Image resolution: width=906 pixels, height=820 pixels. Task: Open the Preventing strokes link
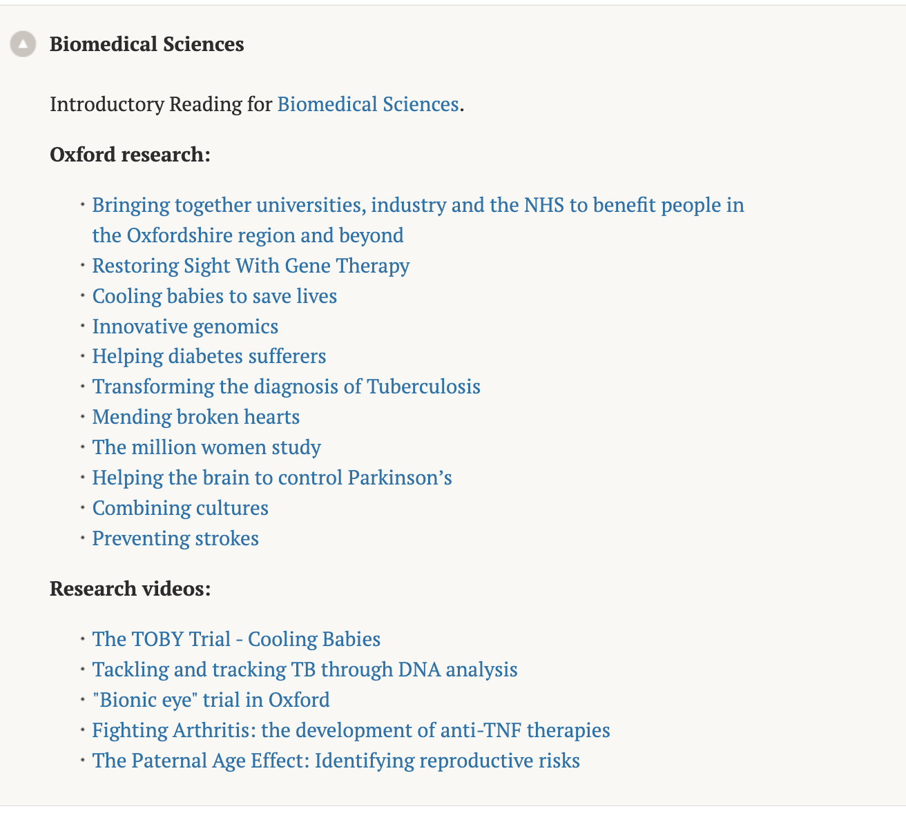point(175,538)
